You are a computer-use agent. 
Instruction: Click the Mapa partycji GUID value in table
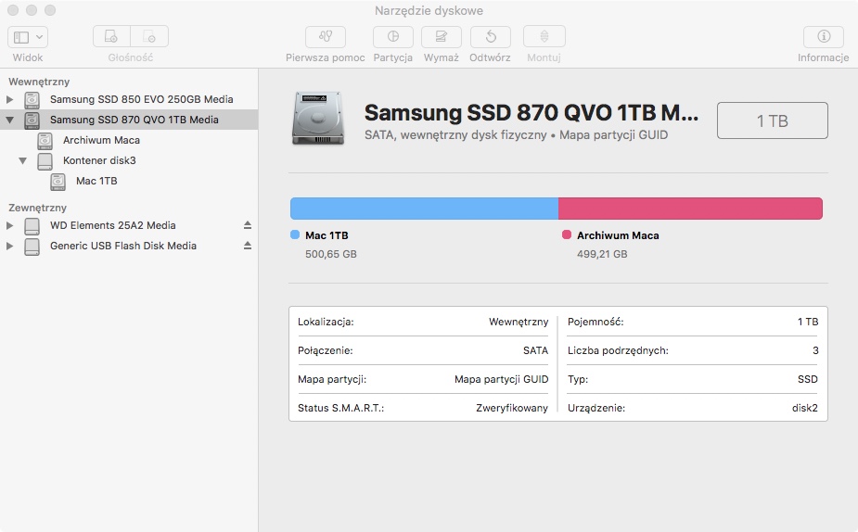[501, 379]
